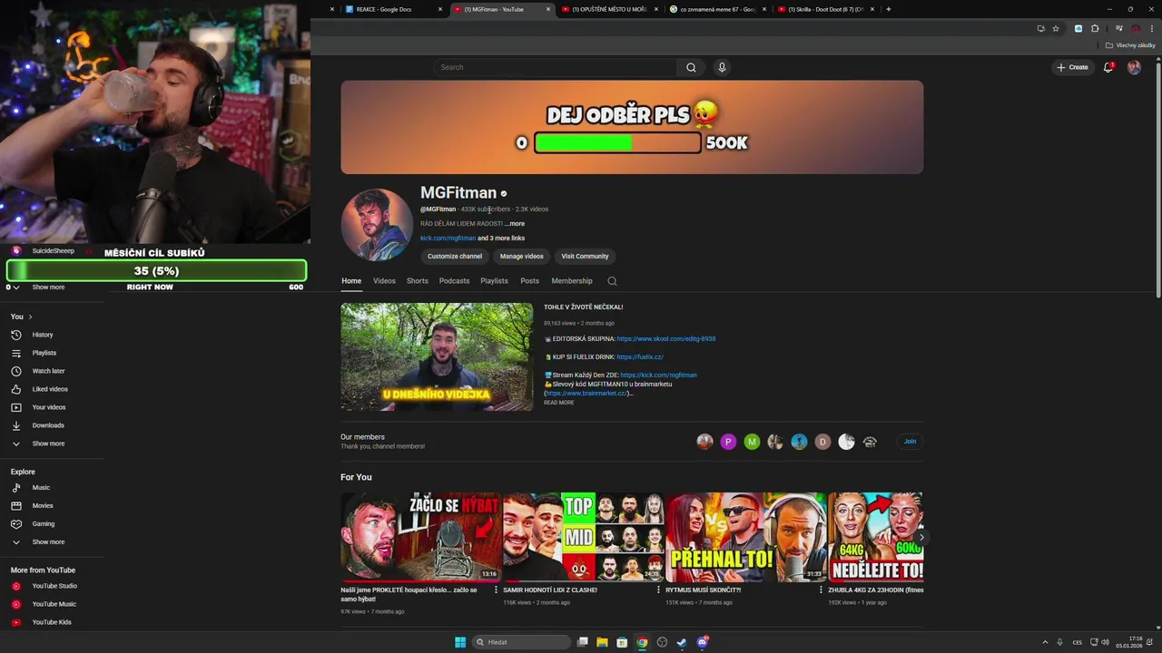1162x653 pixels.
Task: Switch to the Posts channel tab
Action: [x=530, y=281]
